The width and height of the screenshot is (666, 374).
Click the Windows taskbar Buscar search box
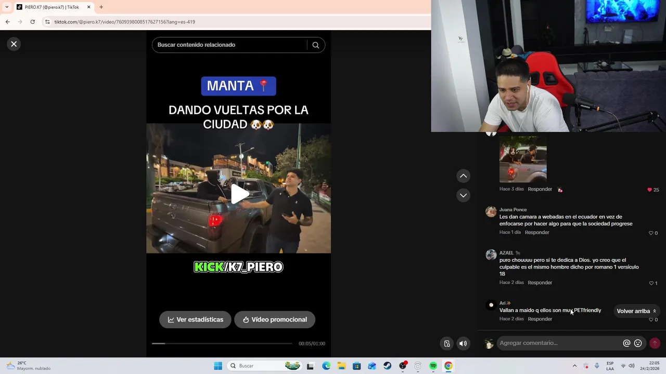click(x=265, y=366)
